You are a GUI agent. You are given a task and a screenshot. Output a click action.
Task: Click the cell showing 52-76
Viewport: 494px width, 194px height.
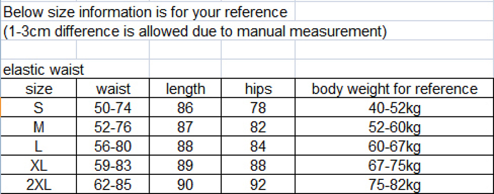point(113,127)
